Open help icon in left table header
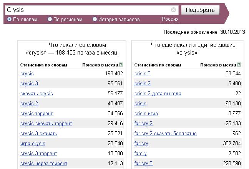Screen dimensions: 249x169 [x=121, y=65]
